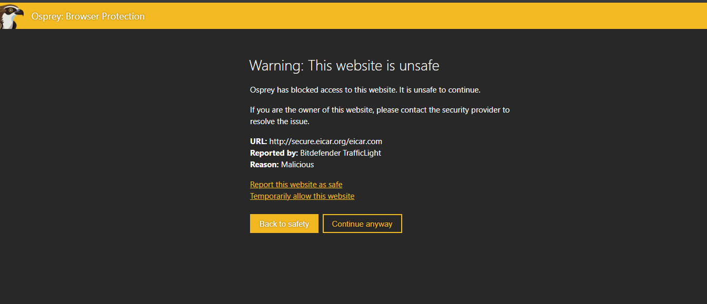Click the word "Warning:" in the heading

276,66
